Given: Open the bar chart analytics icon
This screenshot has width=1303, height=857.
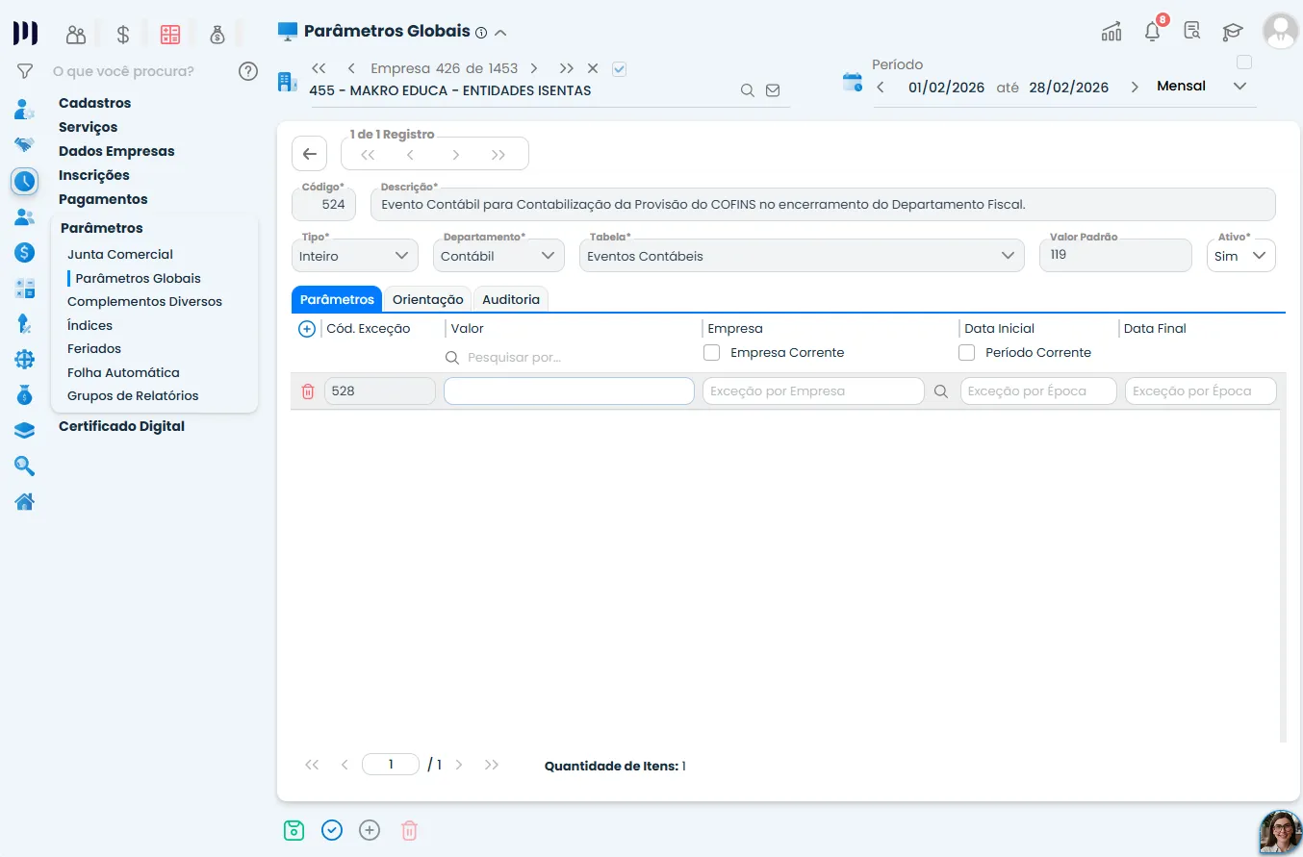Looking at the screenshot, I should [x=1111, y=32].
